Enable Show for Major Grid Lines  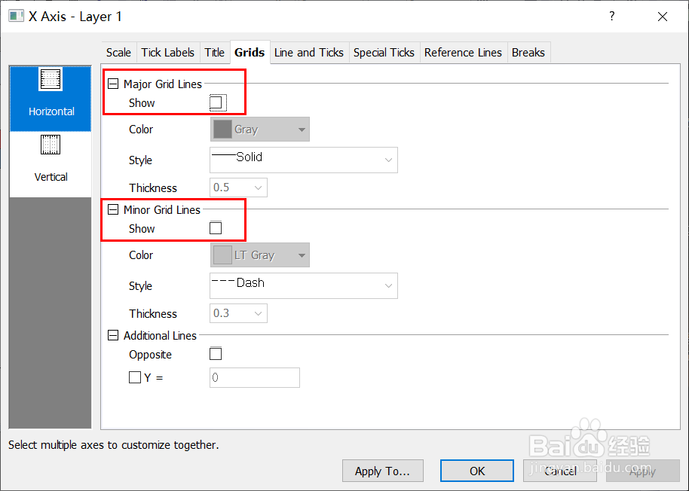(216, 102)
